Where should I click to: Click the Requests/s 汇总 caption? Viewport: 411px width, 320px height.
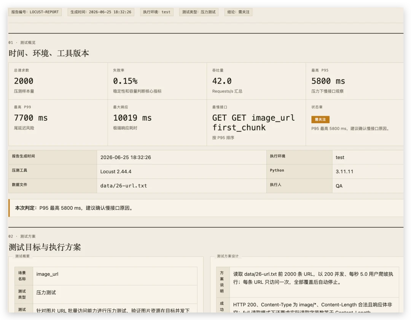(x=227, y=91)
